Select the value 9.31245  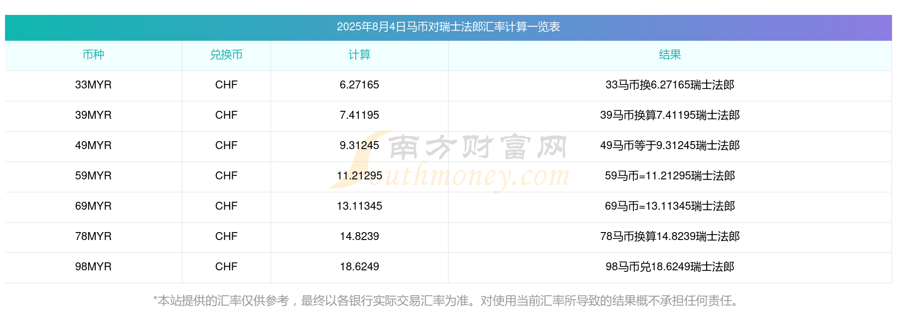359,146
